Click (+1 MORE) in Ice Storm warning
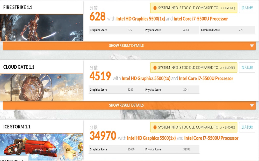This screenshot has width=259, height=161. click(228, 127)
